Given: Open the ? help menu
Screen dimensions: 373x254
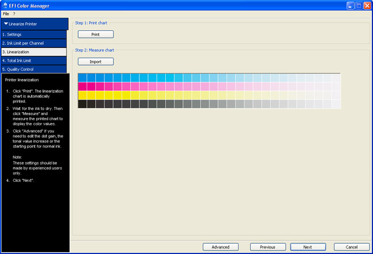Looking at the screenshot, I should point(14,14).
